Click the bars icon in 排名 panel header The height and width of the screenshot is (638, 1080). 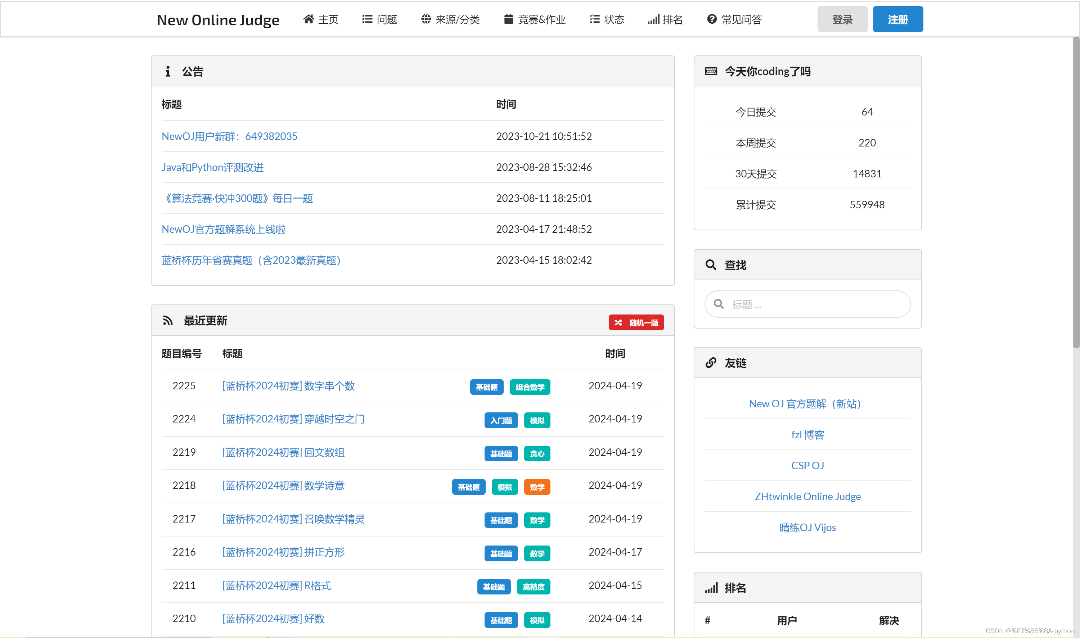pyautogui.click(x=711, y=588)
